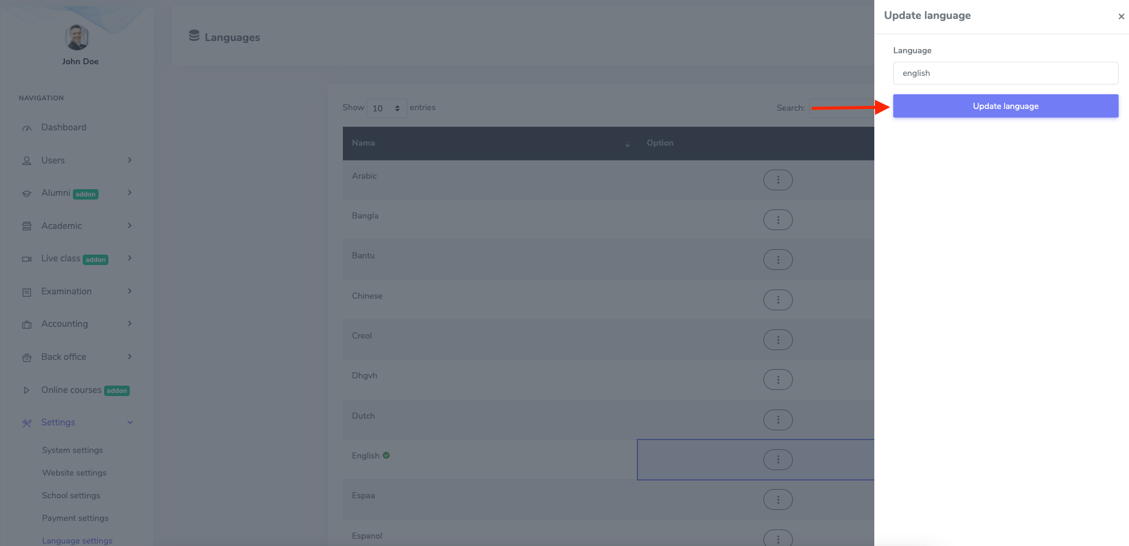Expand the Users submenu chevron
1129x546 pixels.
tap(130, 160)
